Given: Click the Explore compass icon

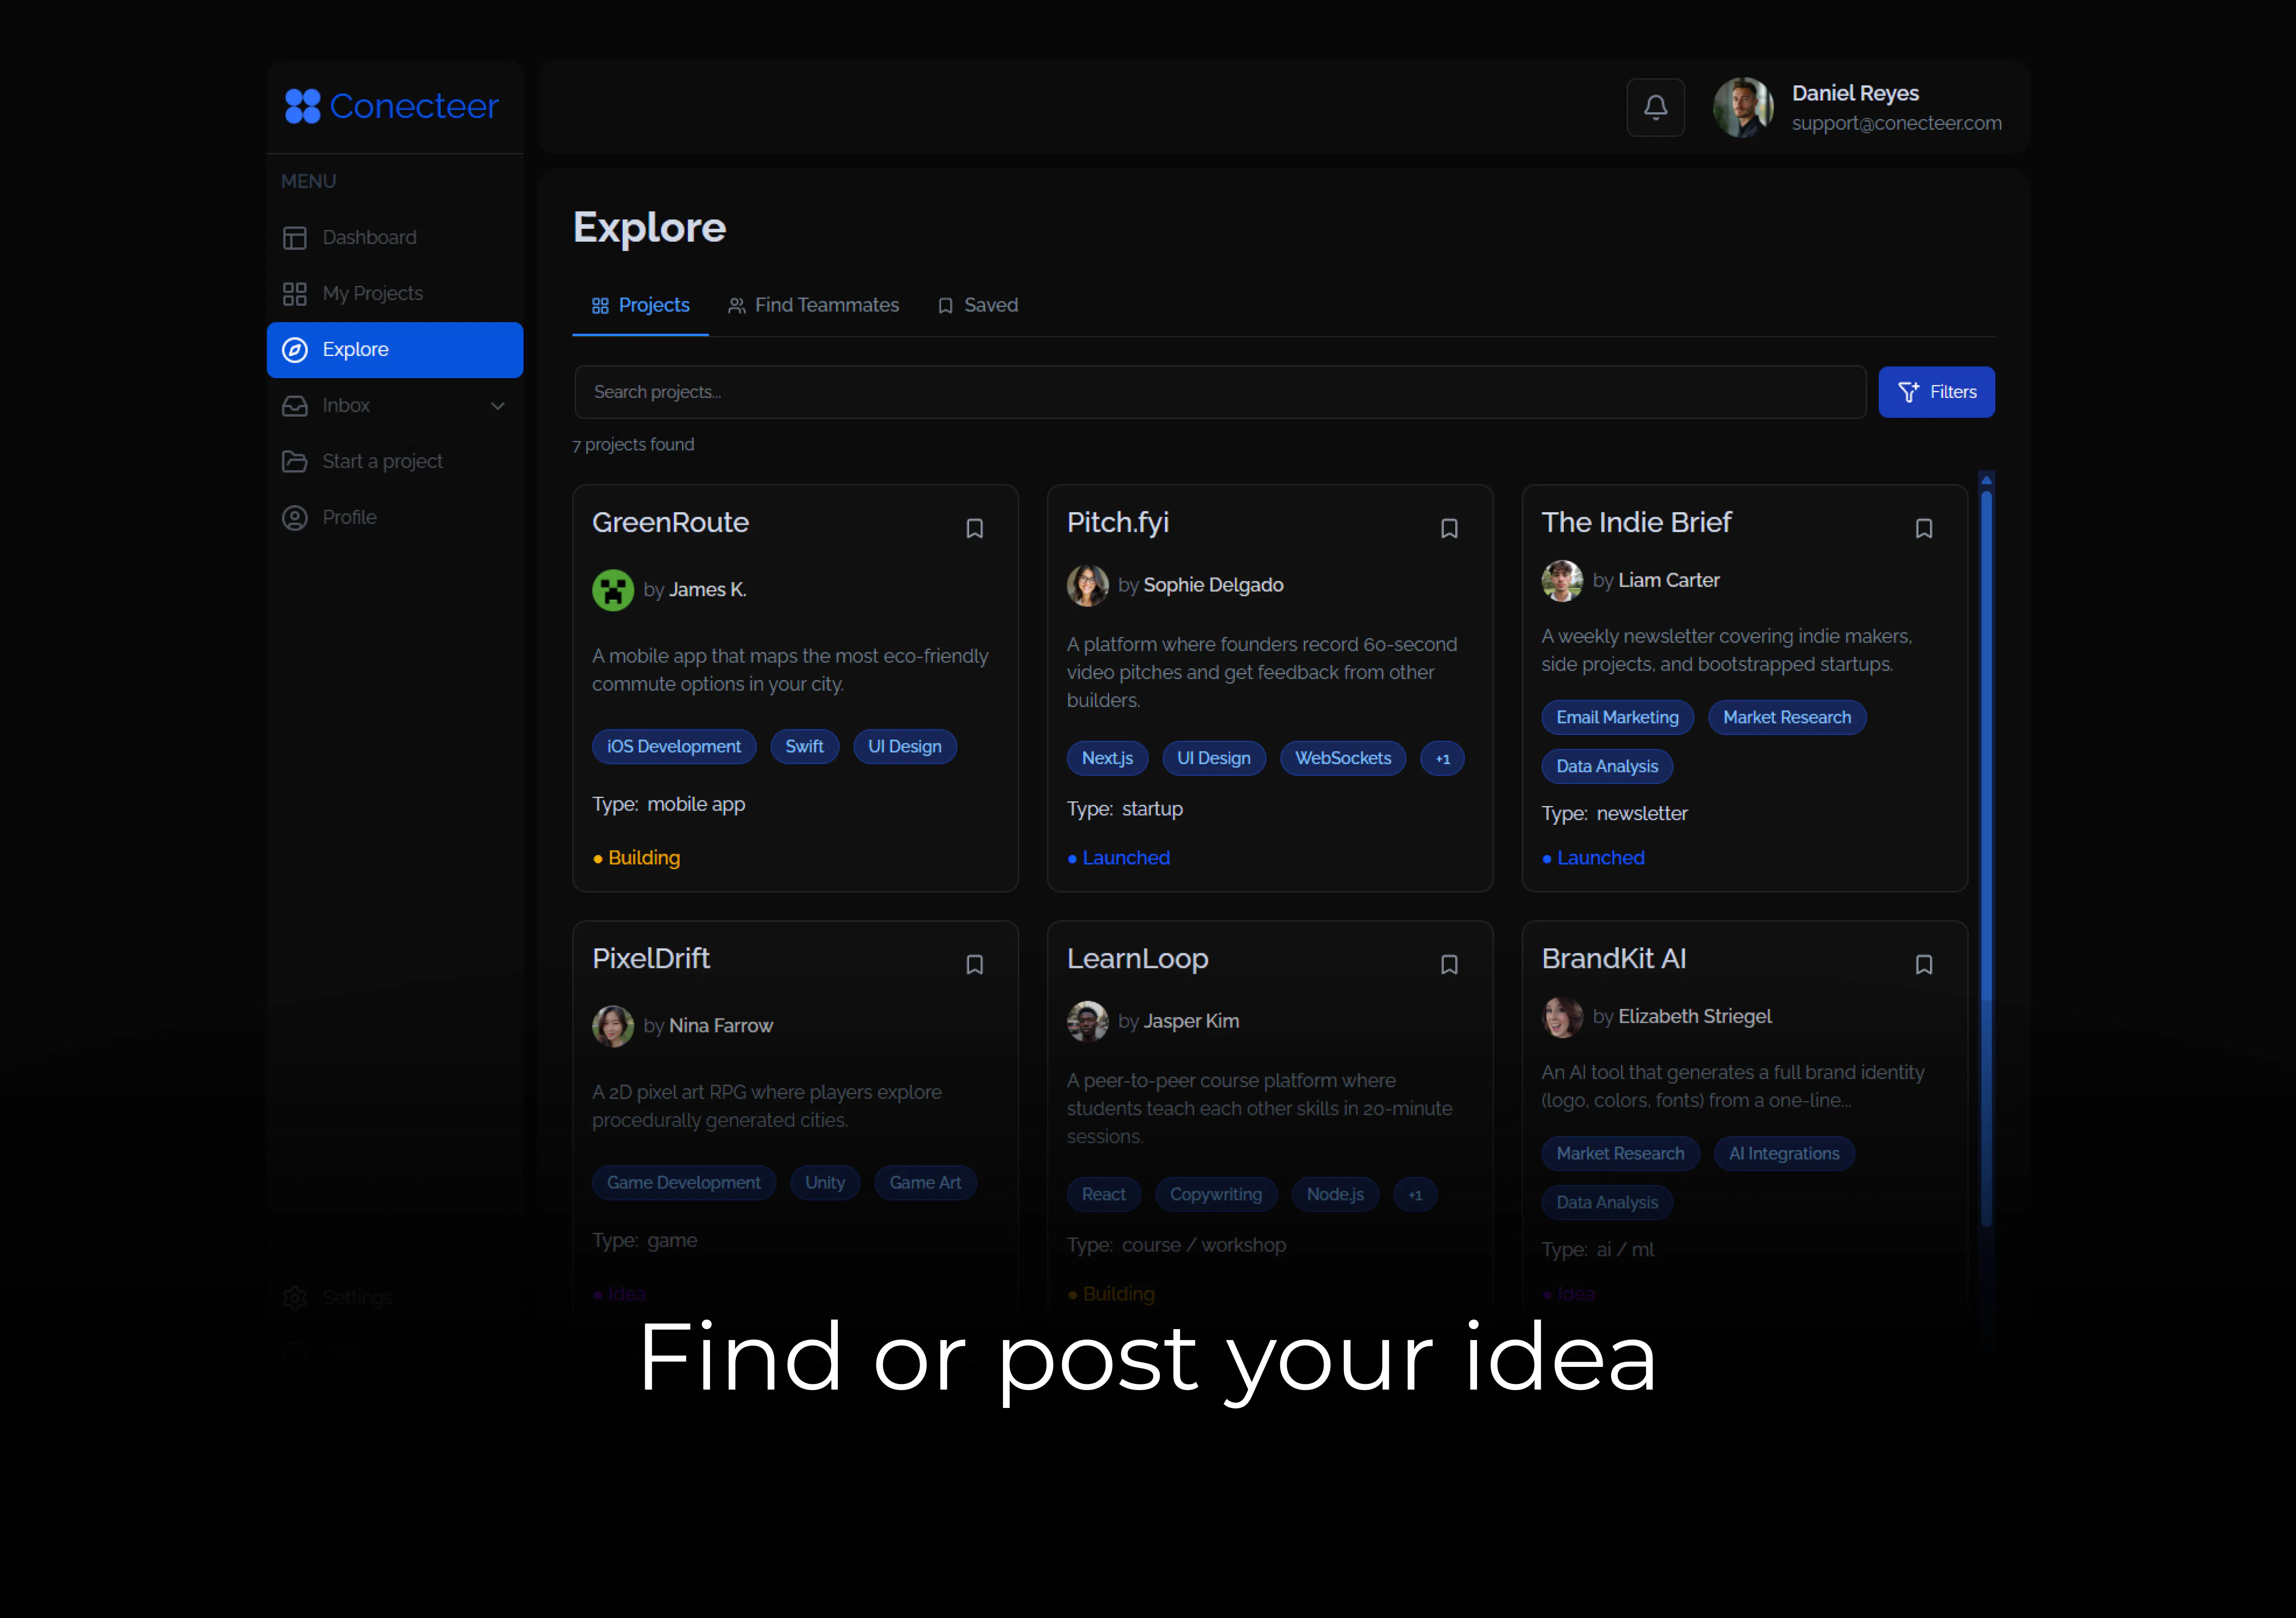Looking at the screenshot, I should (x=294, y=350).
